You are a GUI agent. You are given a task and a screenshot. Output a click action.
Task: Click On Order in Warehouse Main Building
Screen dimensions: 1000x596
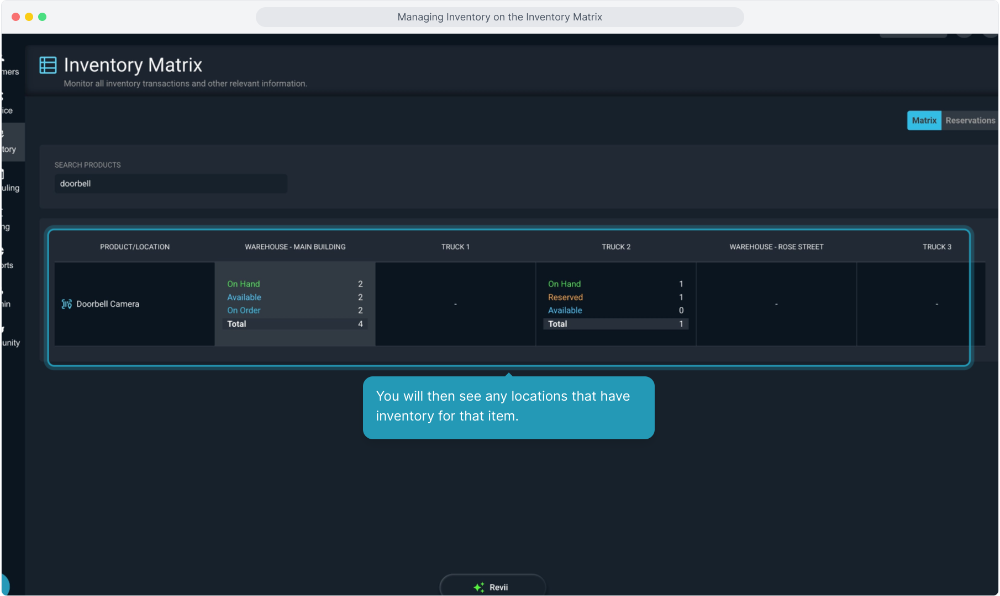(244, 311)
